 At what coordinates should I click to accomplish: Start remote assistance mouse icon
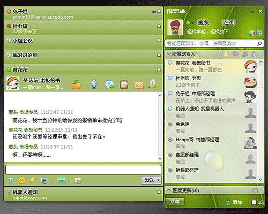(152, 84)
